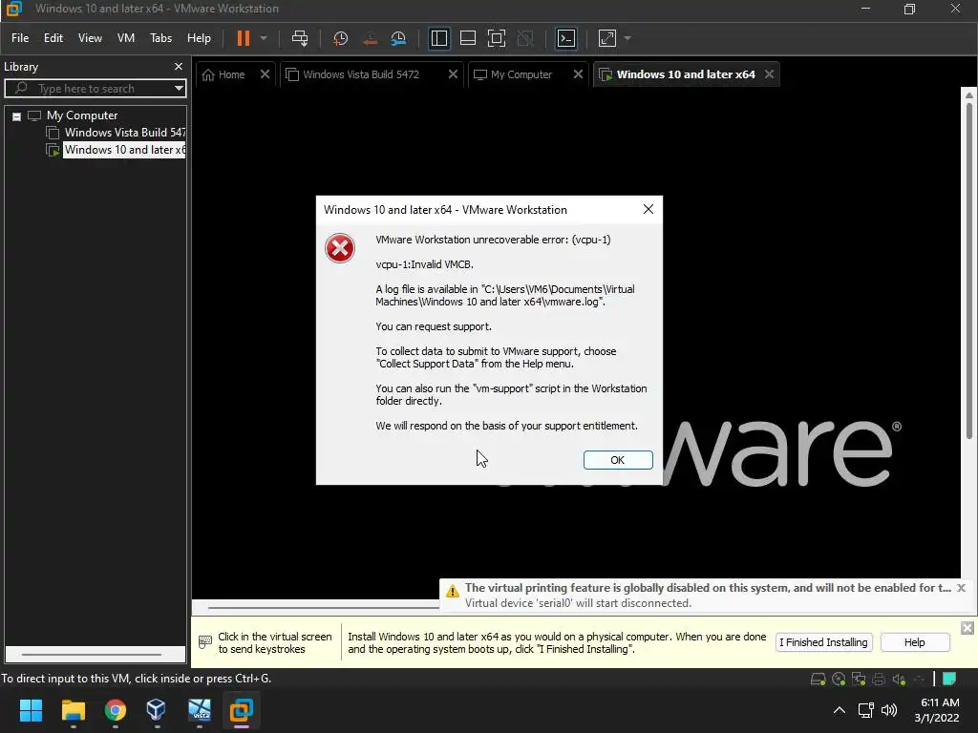This screenshot has width=978, height=733.
Task: Click printer device status icon
Action: [879, 679]
